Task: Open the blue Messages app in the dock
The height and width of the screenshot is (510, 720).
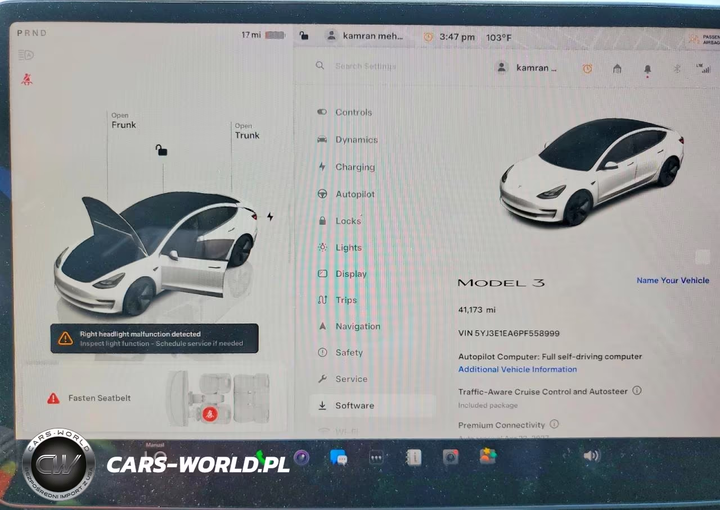Action: (339, 458)
